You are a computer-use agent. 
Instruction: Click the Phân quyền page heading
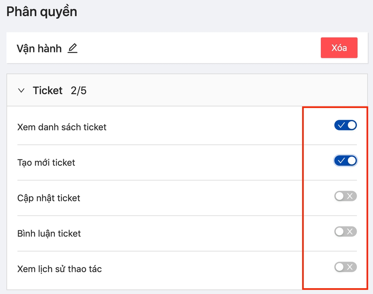tap(41, 12)
